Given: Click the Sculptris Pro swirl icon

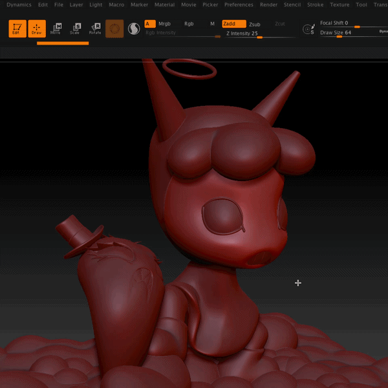Looking at the screenshot, I should click(134, 28).
